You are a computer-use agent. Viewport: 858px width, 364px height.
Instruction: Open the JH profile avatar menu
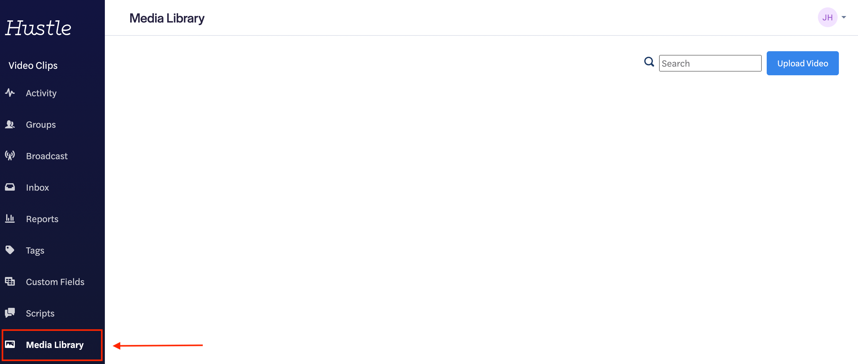(827, 17)
